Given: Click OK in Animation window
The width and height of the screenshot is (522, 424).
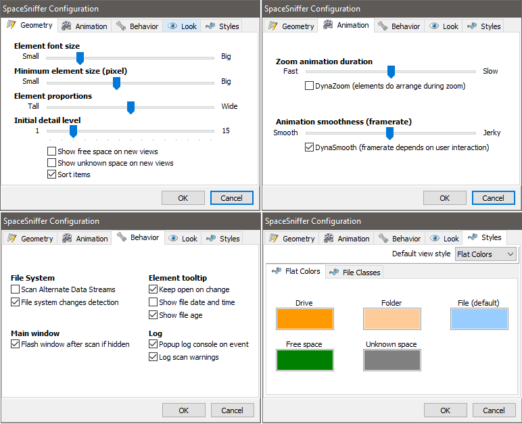Looking at the screenshot, I should (x=445, y=198).
